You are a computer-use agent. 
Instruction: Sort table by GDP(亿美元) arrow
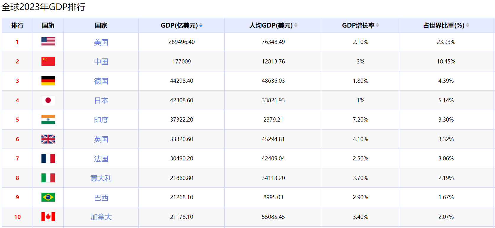201,25
